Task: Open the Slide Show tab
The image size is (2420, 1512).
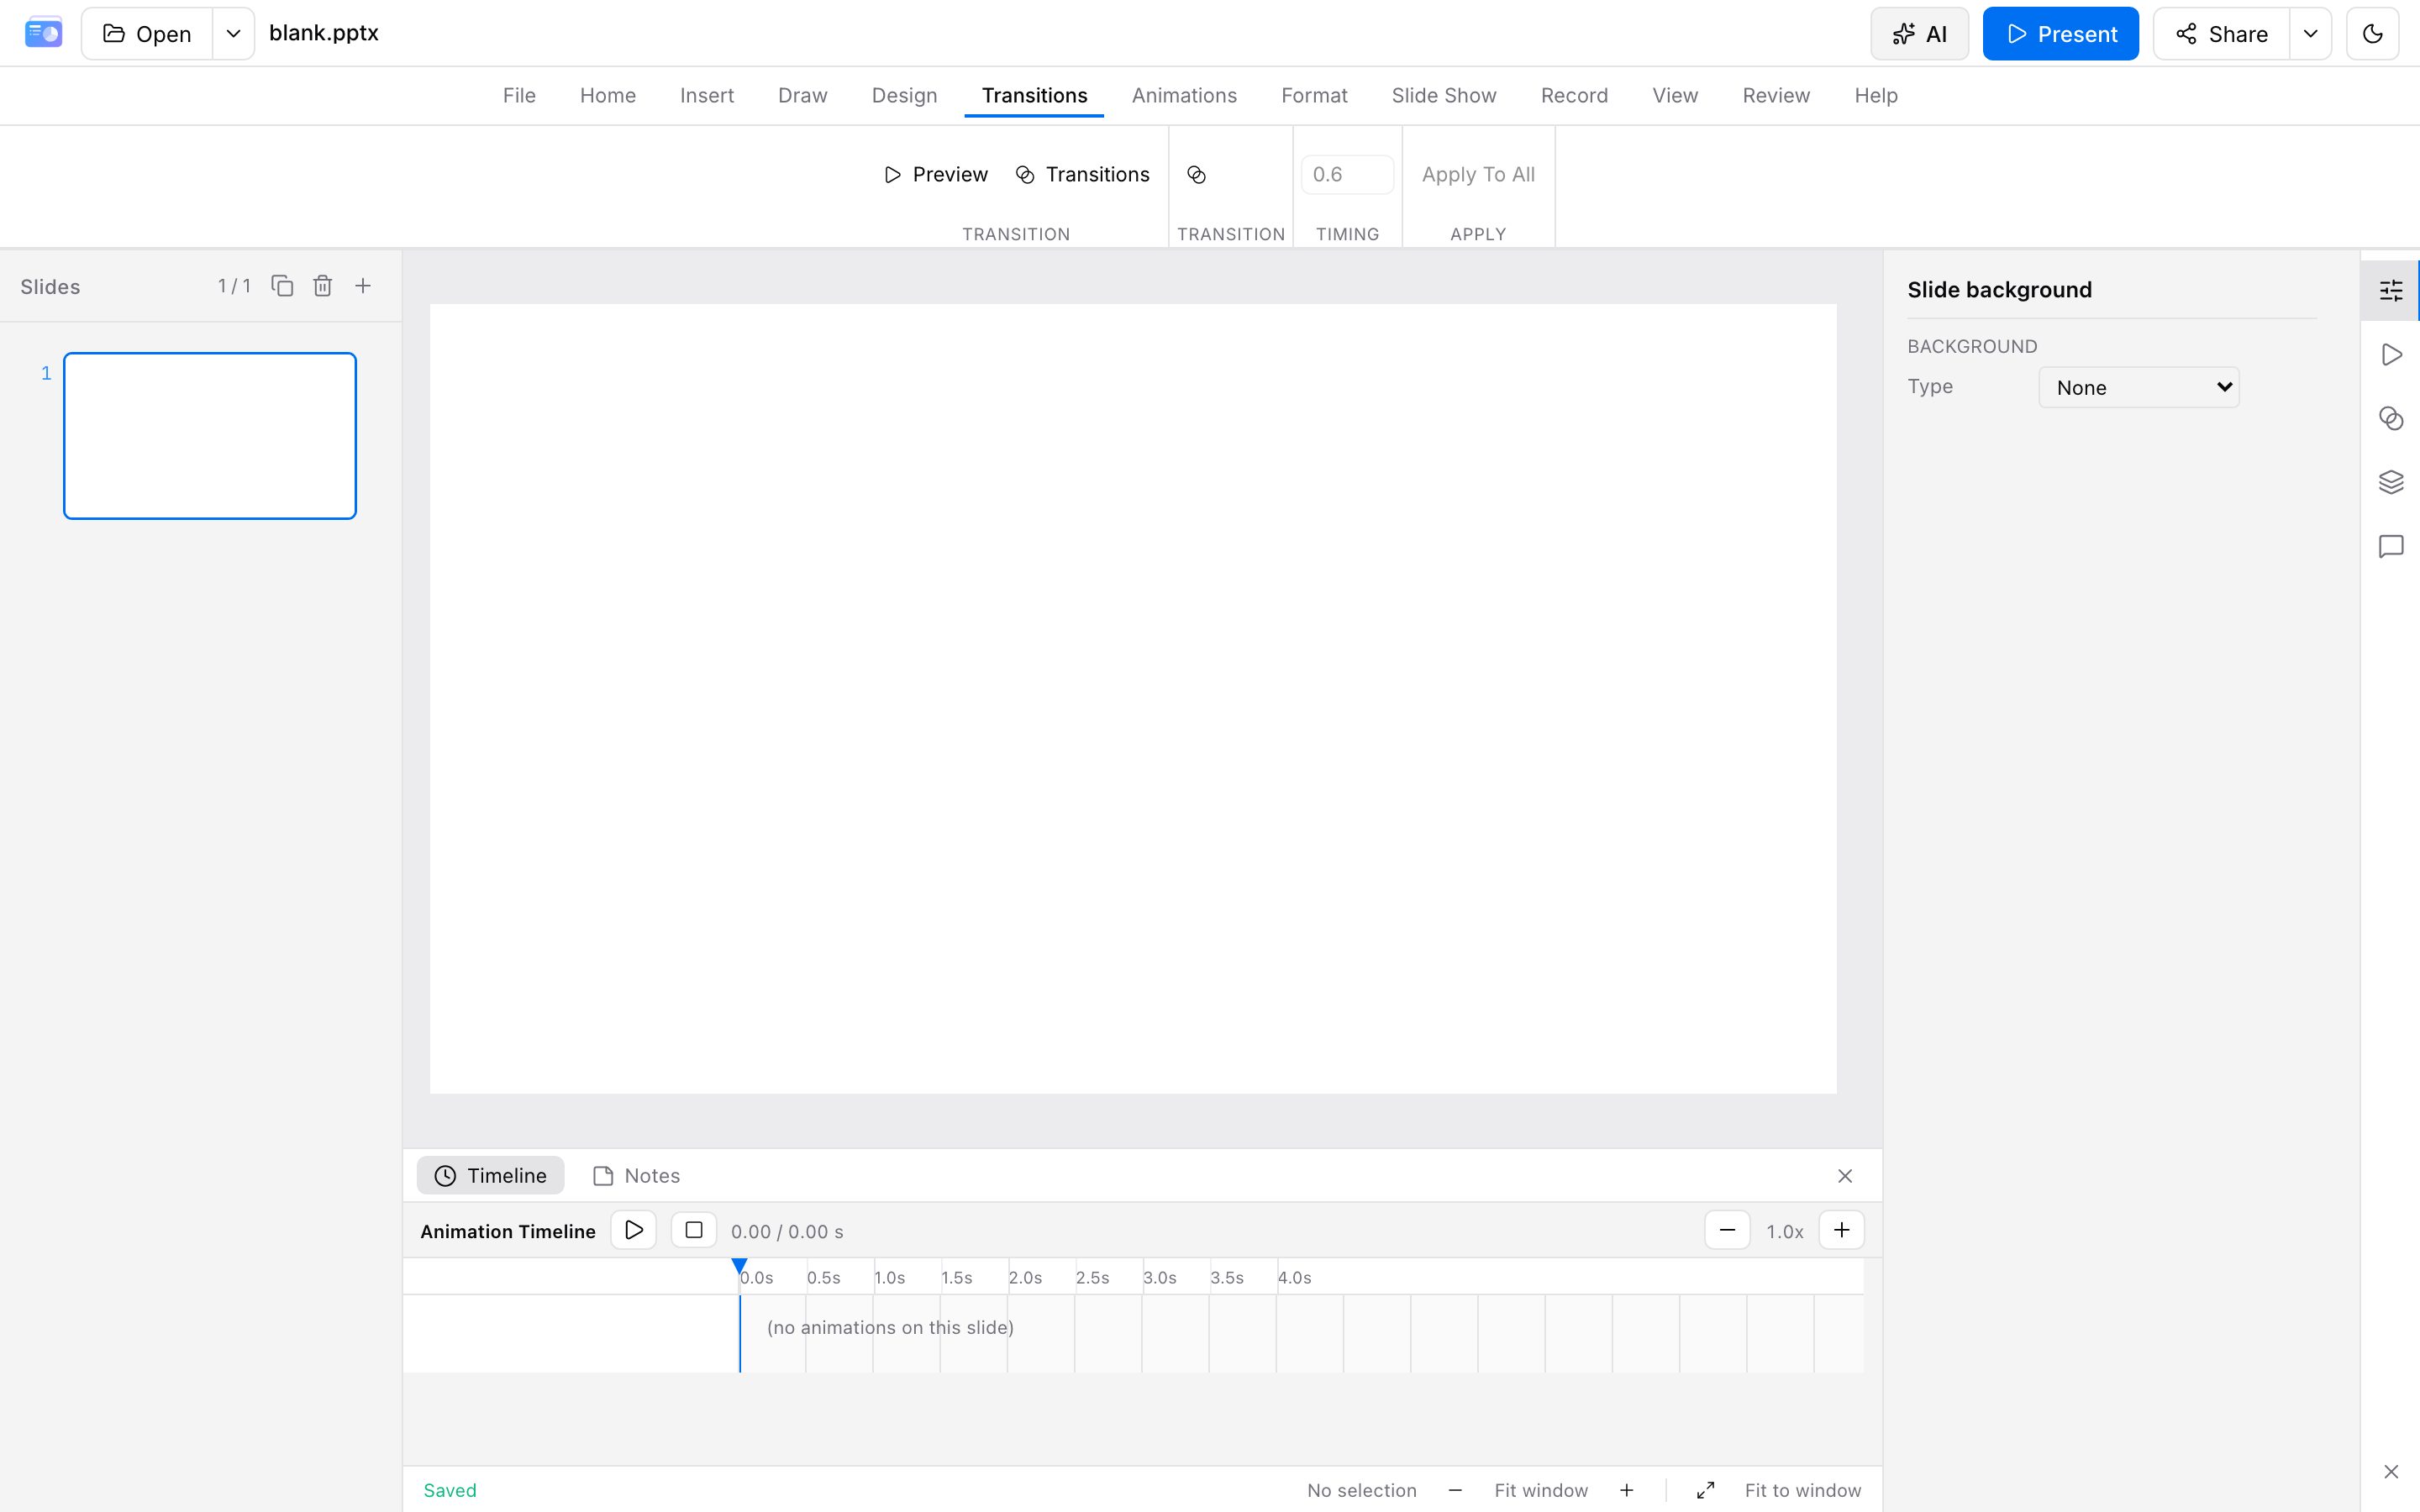Action: tap(1443, 95)
